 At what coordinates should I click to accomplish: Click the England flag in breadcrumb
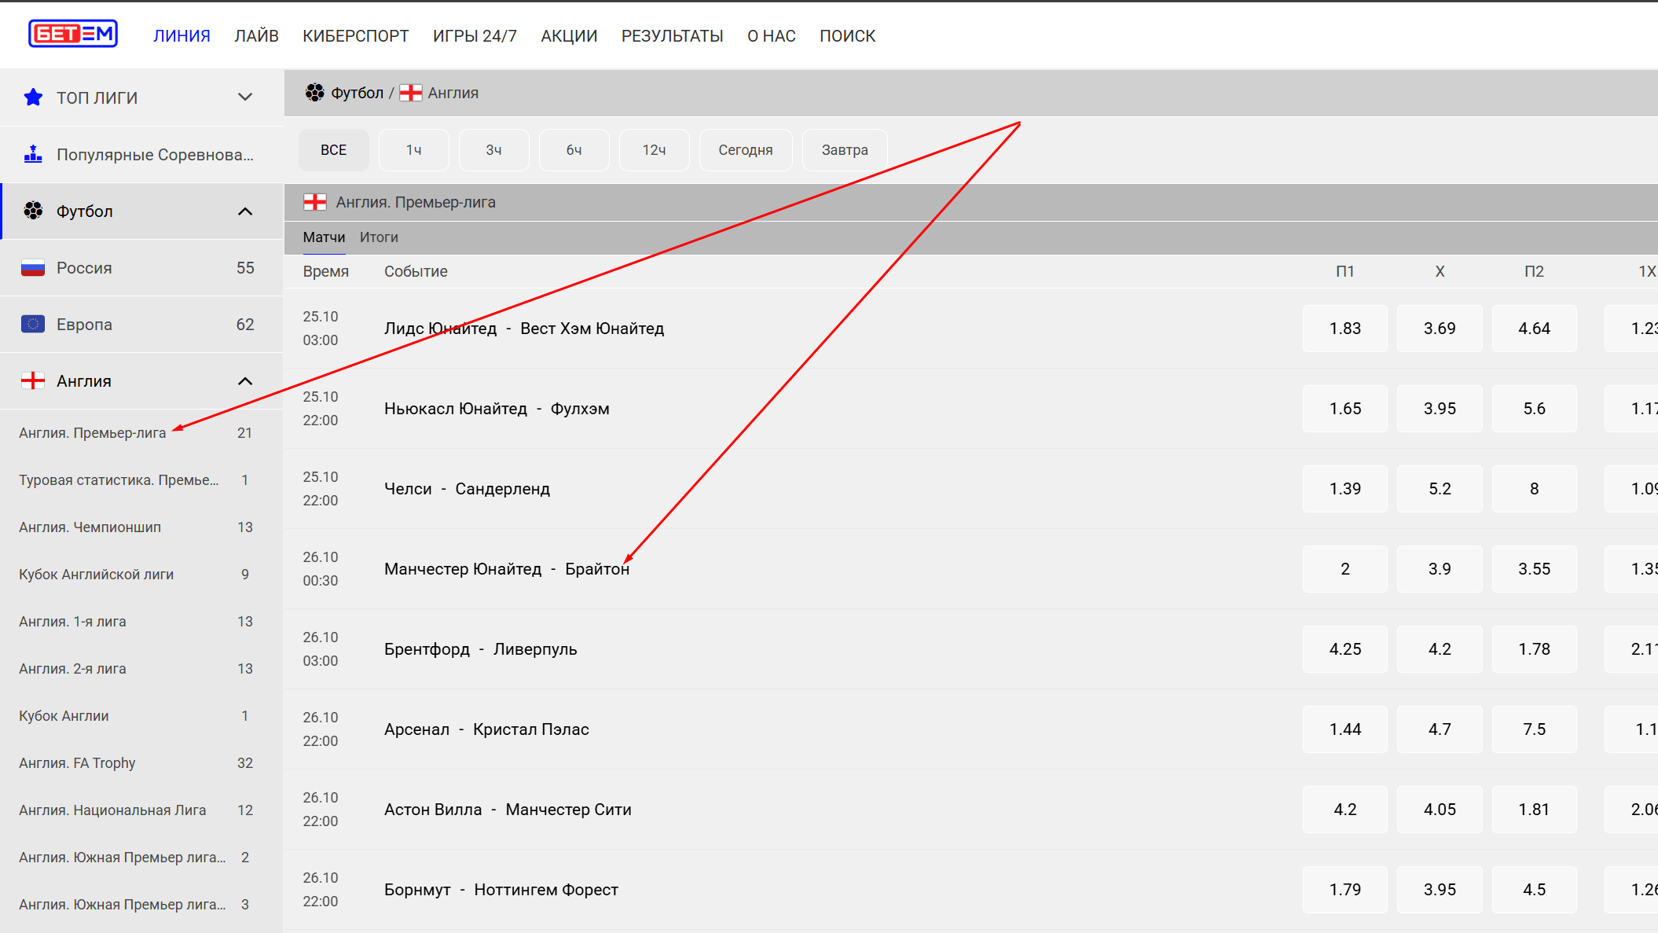[x=410, y=93]
